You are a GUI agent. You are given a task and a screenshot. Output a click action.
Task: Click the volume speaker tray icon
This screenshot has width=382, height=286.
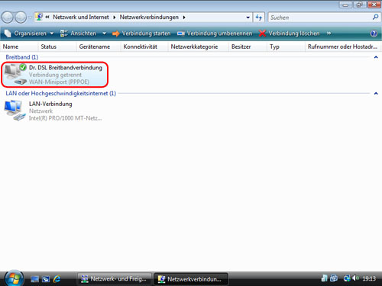356,278
